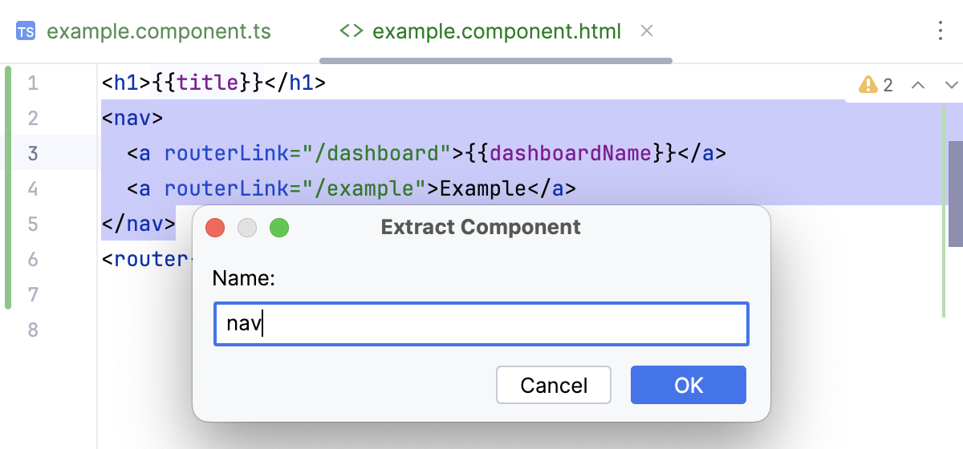Open the editor tabs three-dot options menu
Viewport: 963px width, 449px height.
[x=941, y=31]
